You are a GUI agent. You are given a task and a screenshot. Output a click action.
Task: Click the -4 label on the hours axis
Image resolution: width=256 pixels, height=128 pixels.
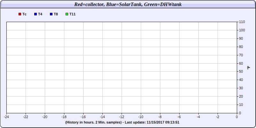pos(198,117)
